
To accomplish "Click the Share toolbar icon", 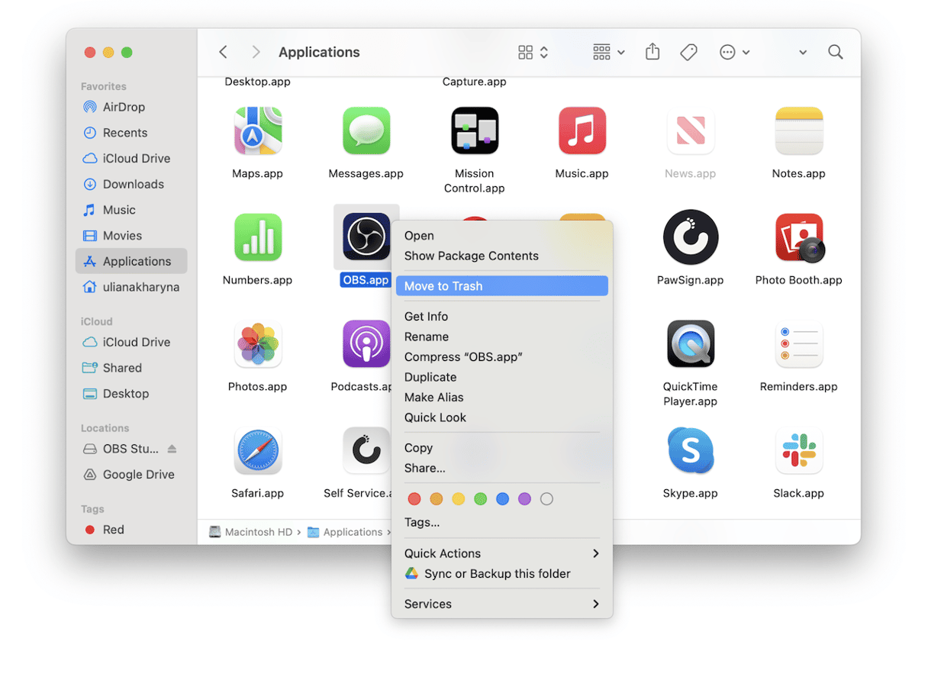I will coord(652,52).
